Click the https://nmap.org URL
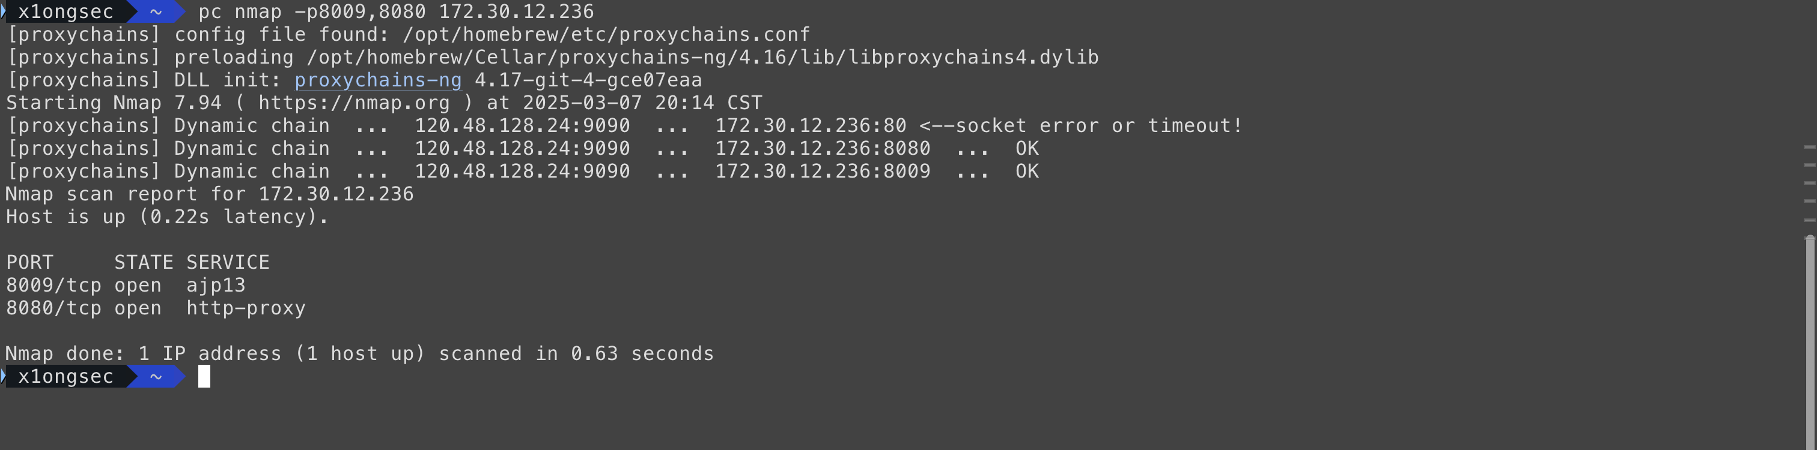Image resolution: width=1817 pixels, height=450 pixels. [x=353, y=103]
